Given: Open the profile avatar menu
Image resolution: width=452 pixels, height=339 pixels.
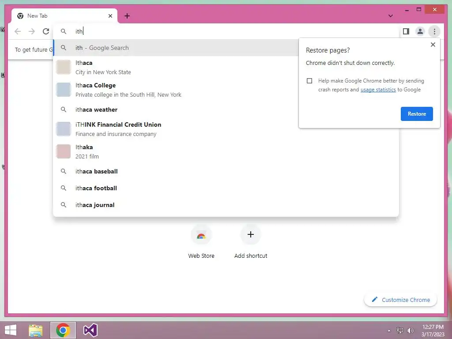Looking at the screenshot, I should pyautogui.click(x=420, y=31).
